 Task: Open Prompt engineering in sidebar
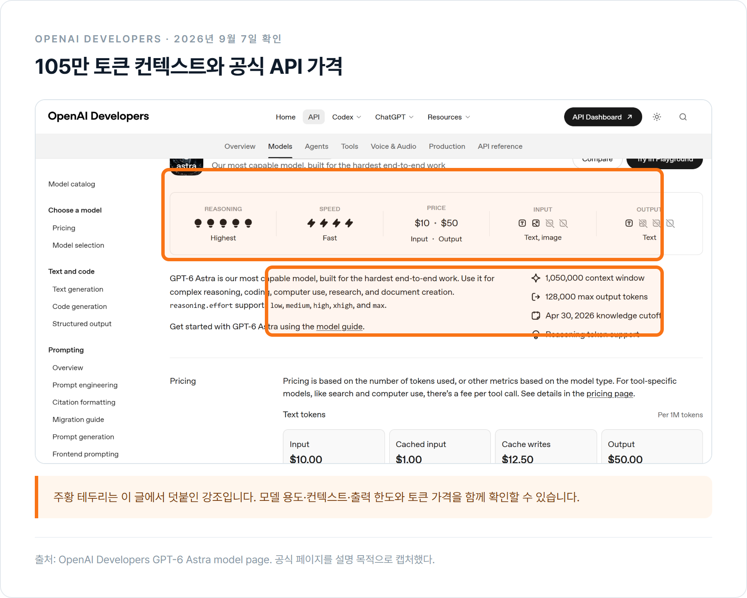click(x=85, y=385)
